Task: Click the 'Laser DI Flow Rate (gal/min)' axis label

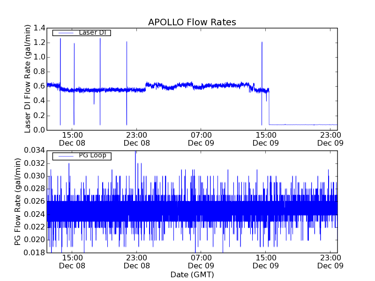Action: pos(27,79)
